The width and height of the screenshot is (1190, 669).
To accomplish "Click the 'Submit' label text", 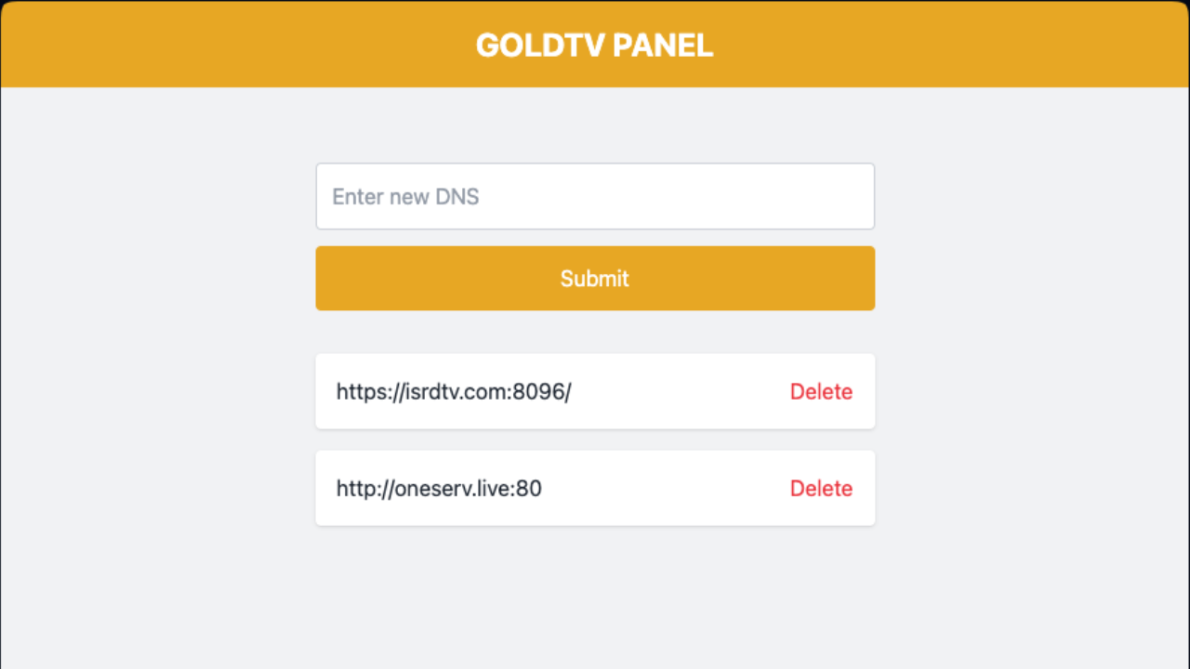I will 595,278.
